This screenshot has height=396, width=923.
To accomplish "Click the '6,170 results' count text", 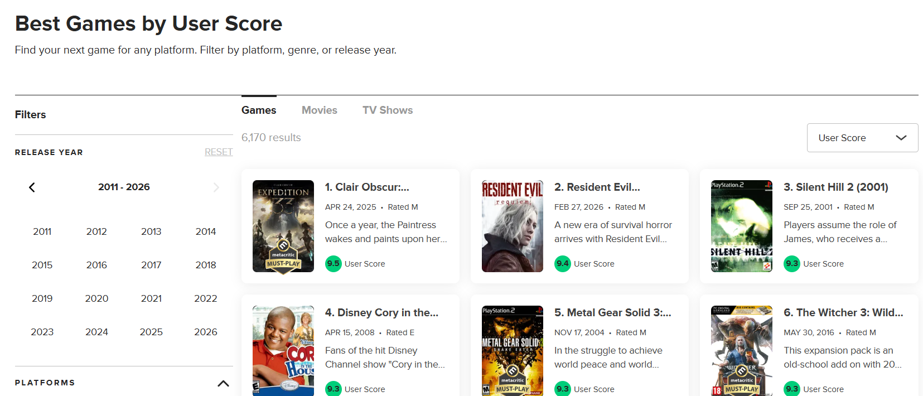I will (271, 138).
